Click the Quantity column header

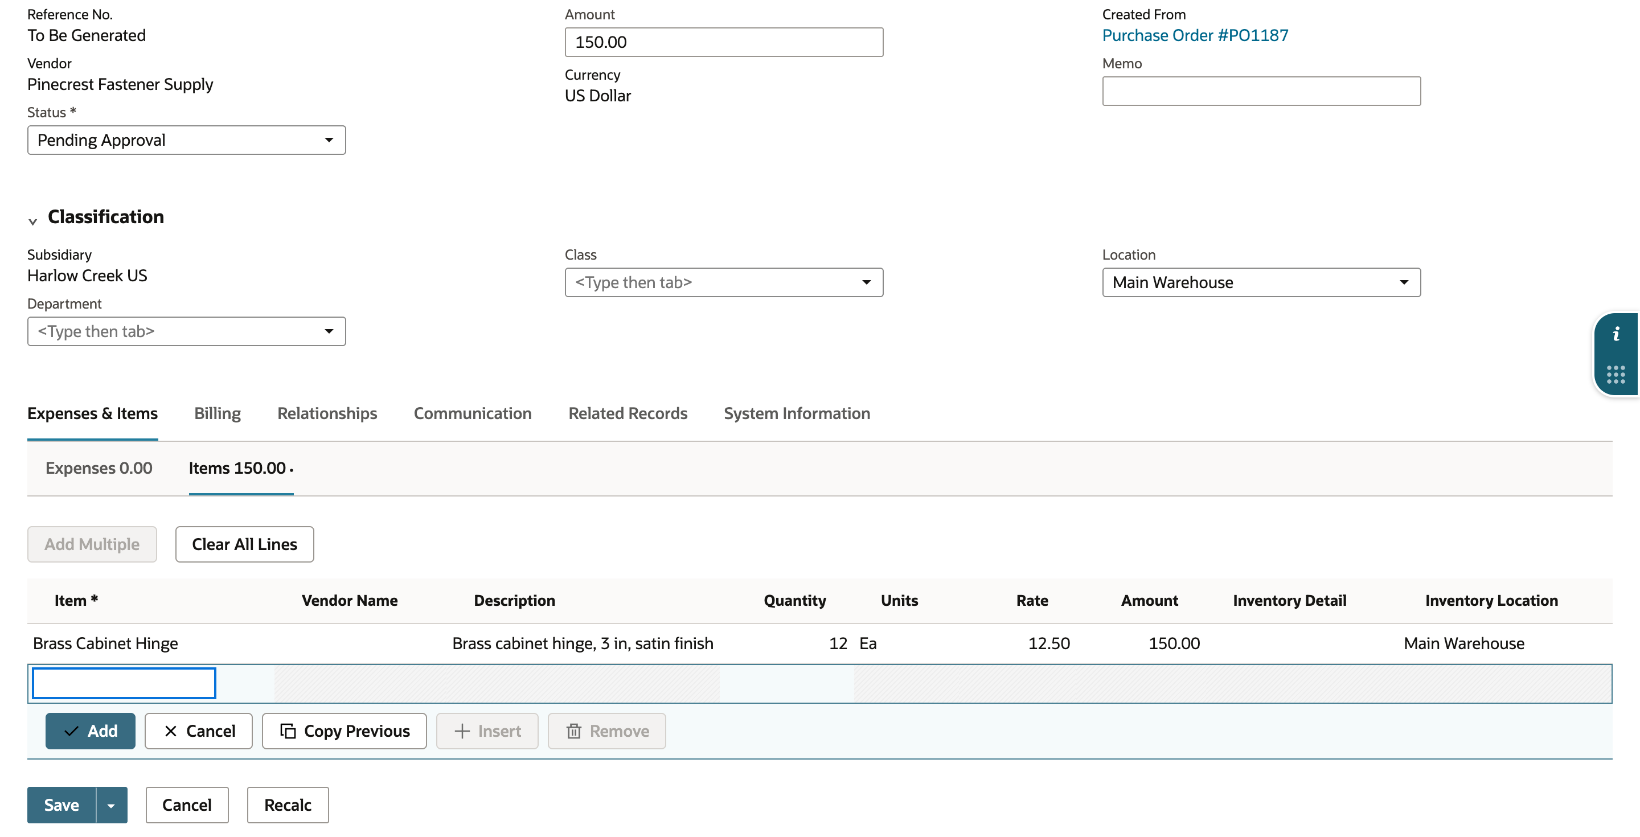794,601
